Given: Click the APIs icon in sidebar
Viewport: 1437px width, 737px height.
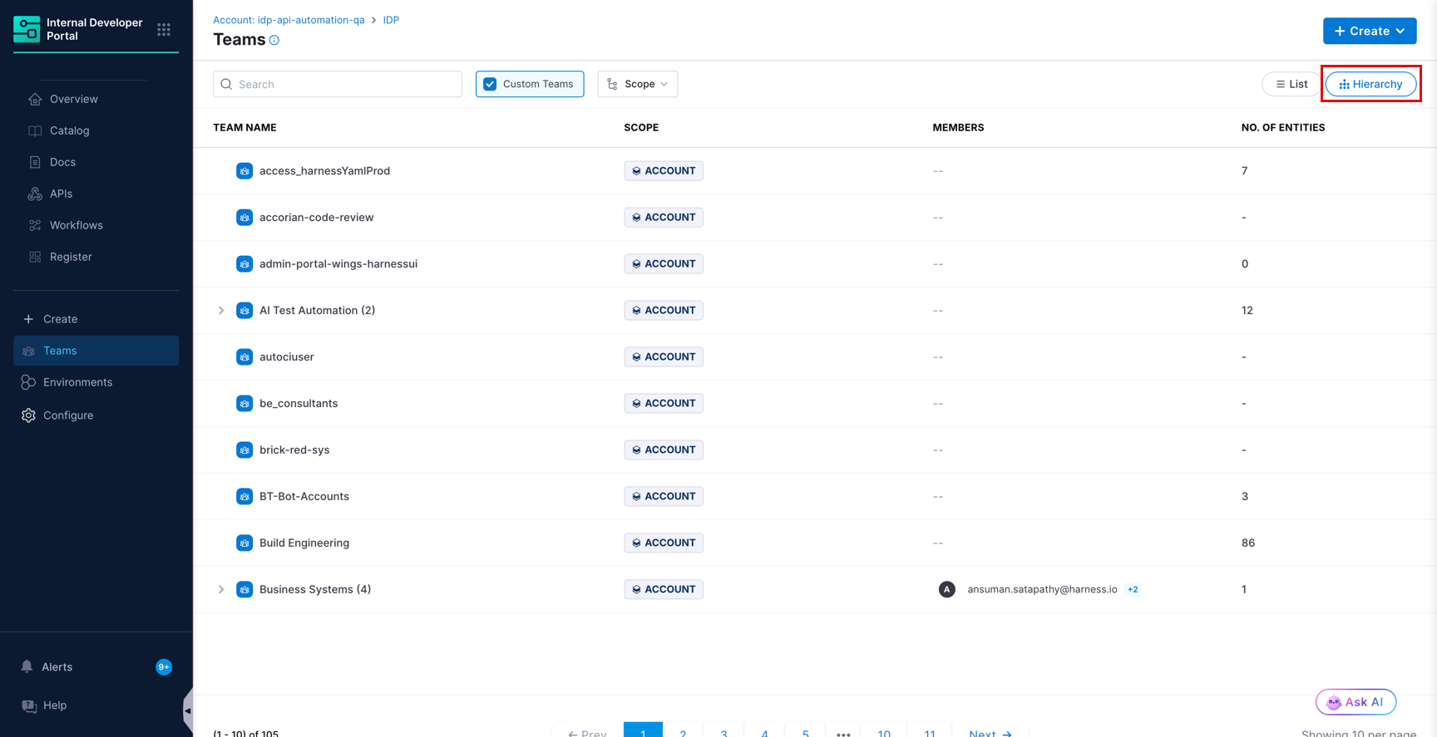Looking at the screenshot, I should pyautogui.click(x=35, y=194).
